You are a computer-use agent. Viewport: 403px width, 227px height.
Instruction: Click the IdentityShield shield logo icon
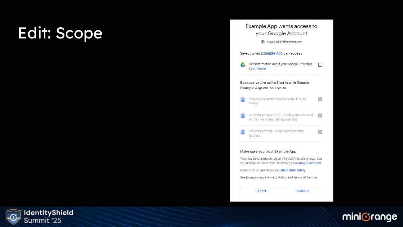[x=14, y=216]
